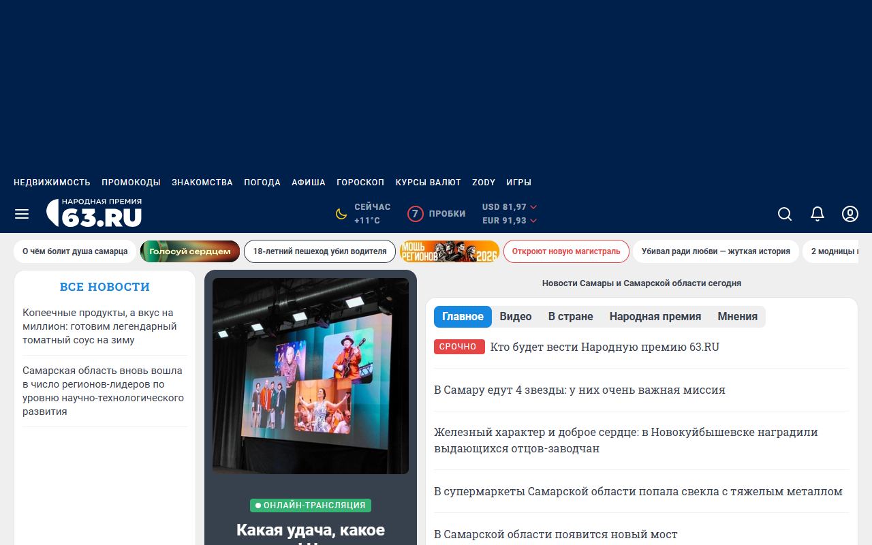The width and height of the screenshot is (872, 545).
Task: Switch to the Видео tab
Action: pos(516,317)
